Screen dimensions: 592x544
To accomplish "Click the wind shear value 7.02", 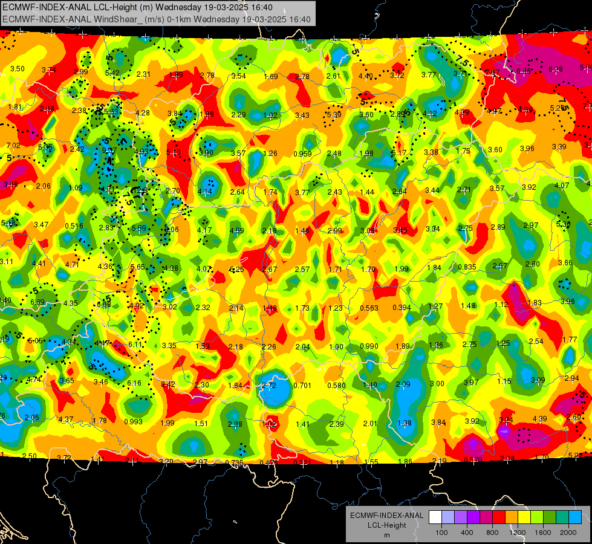I will 13,145.
